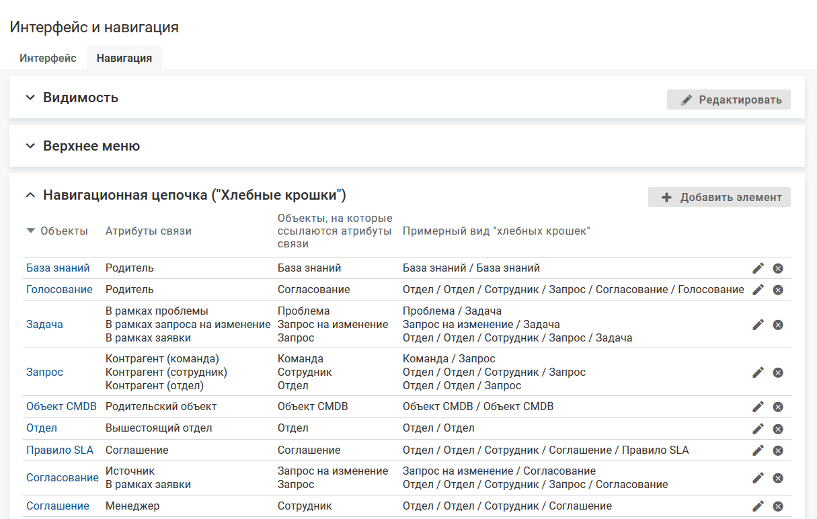Remove the Согласование row using cross icon
This screenshot has width=817, height=519.
coord(778,478)
